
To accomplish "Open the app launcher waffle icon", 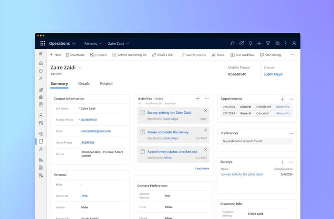I will click(x=42, y=43).
